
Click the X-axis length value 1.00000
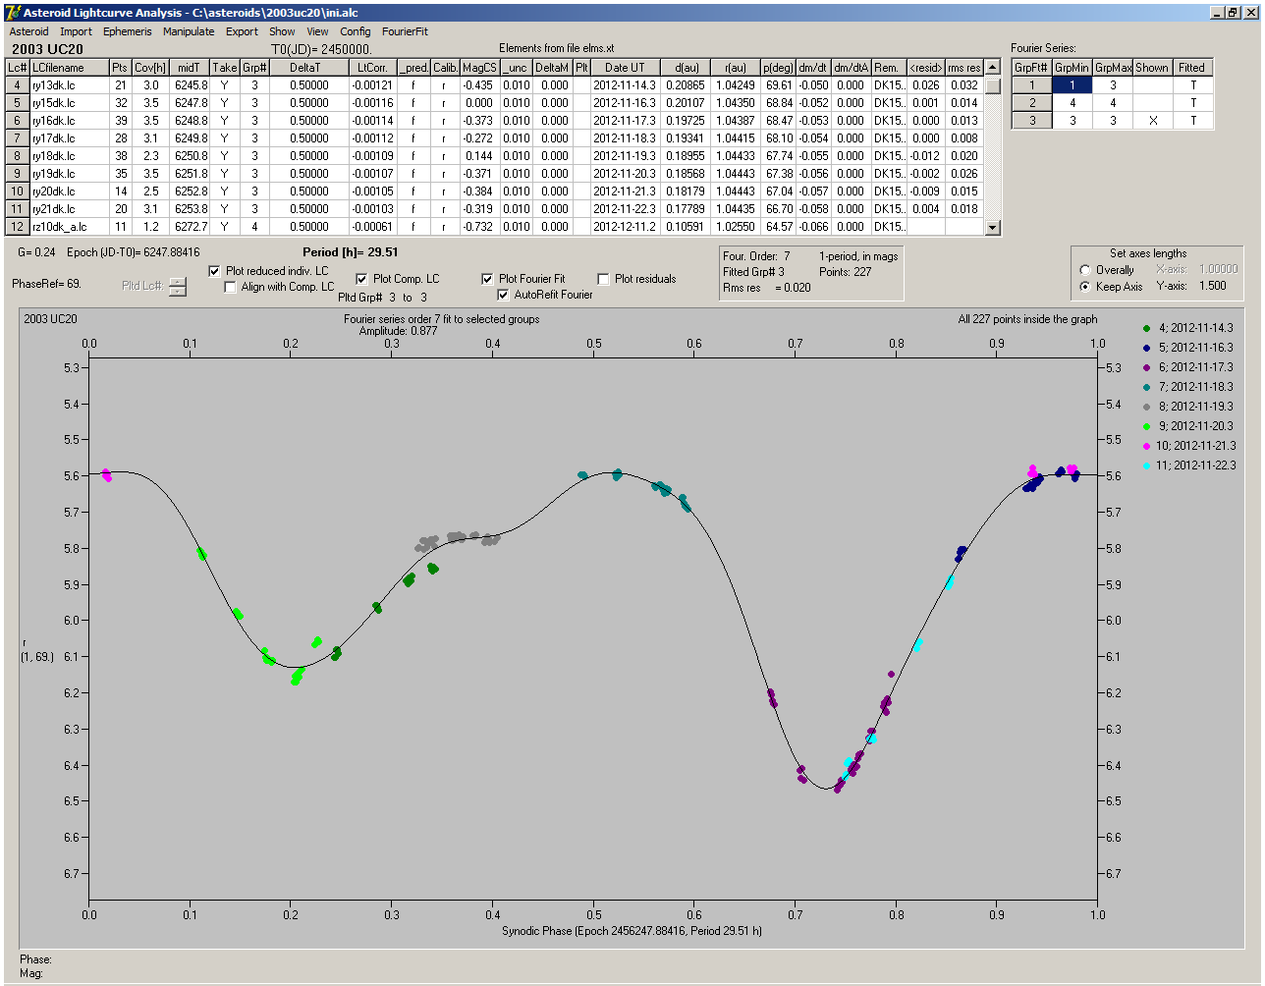point(1219,269)
